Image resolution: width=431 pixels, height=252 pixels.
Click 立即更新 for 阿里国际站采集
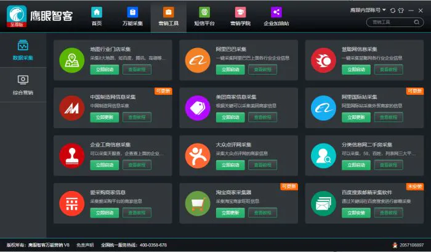click(x=356, y=117)
